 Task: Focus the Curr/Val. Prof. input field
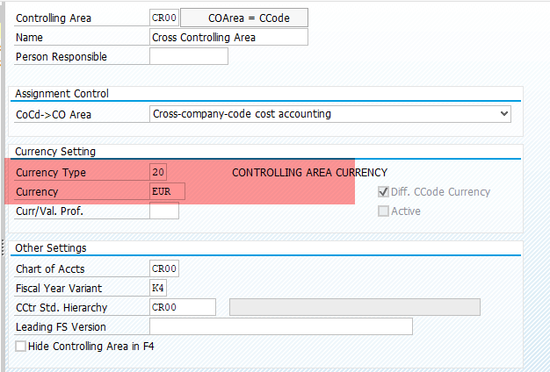[164, 211]
